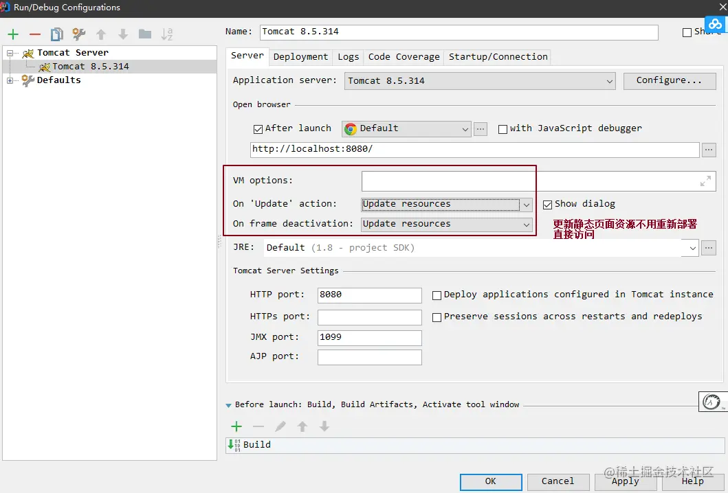Image resolution: width=728 pixels, height=493 pixels.
Task: Expand the VM options editor icon
Action: click(x=706, y=181)
